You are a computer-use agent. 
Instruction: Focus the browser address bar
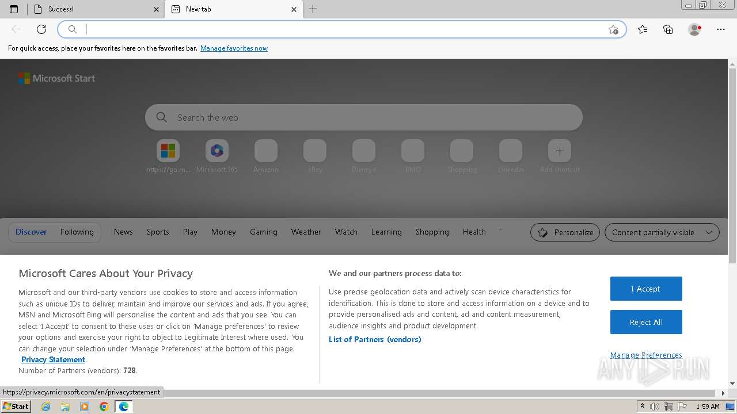[x=343, y=29]
